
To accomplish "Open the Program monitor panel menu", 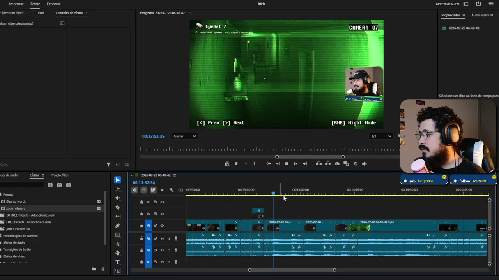I will click(189, 13).
